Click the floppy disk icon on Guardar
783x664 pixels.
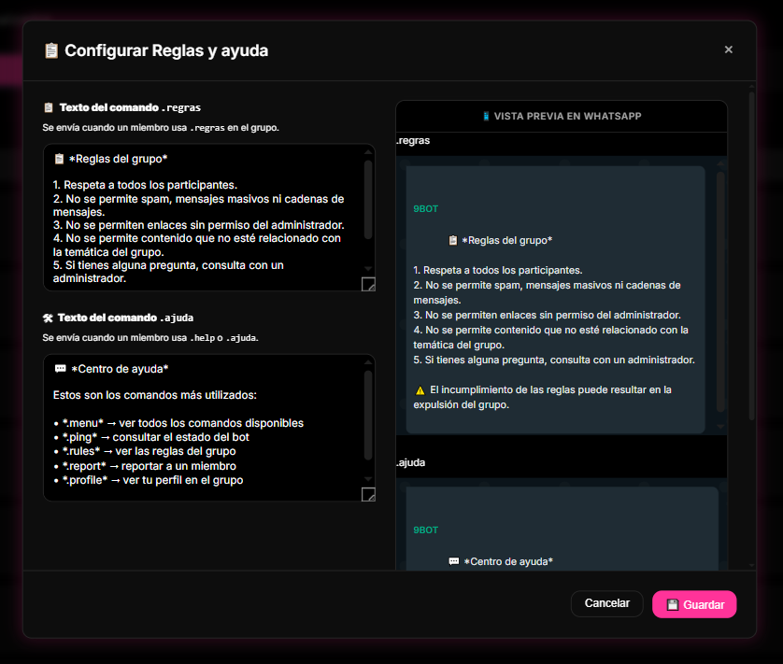pos(673,605)
